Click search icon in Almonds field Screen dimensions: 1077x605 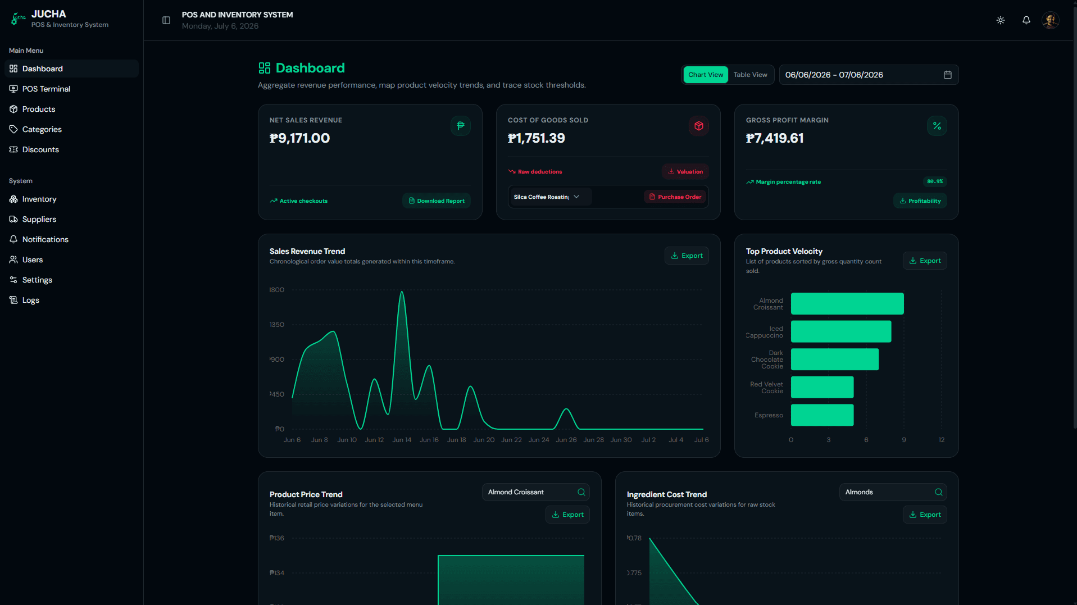coord(939,492)
